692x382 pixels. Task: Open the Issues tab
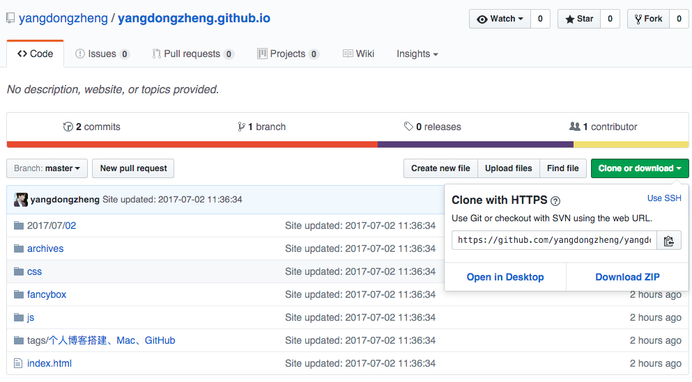[x=102, y=54]
